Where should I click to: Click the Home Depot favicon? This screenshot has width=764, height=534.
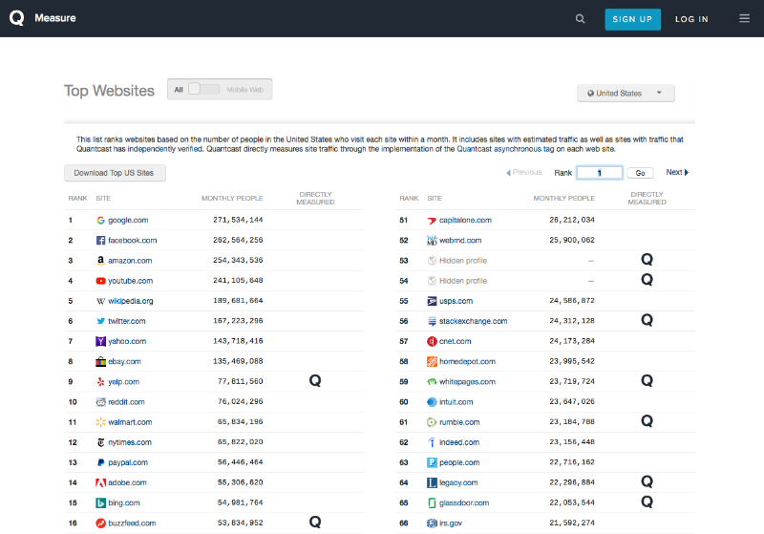point(432,361)
